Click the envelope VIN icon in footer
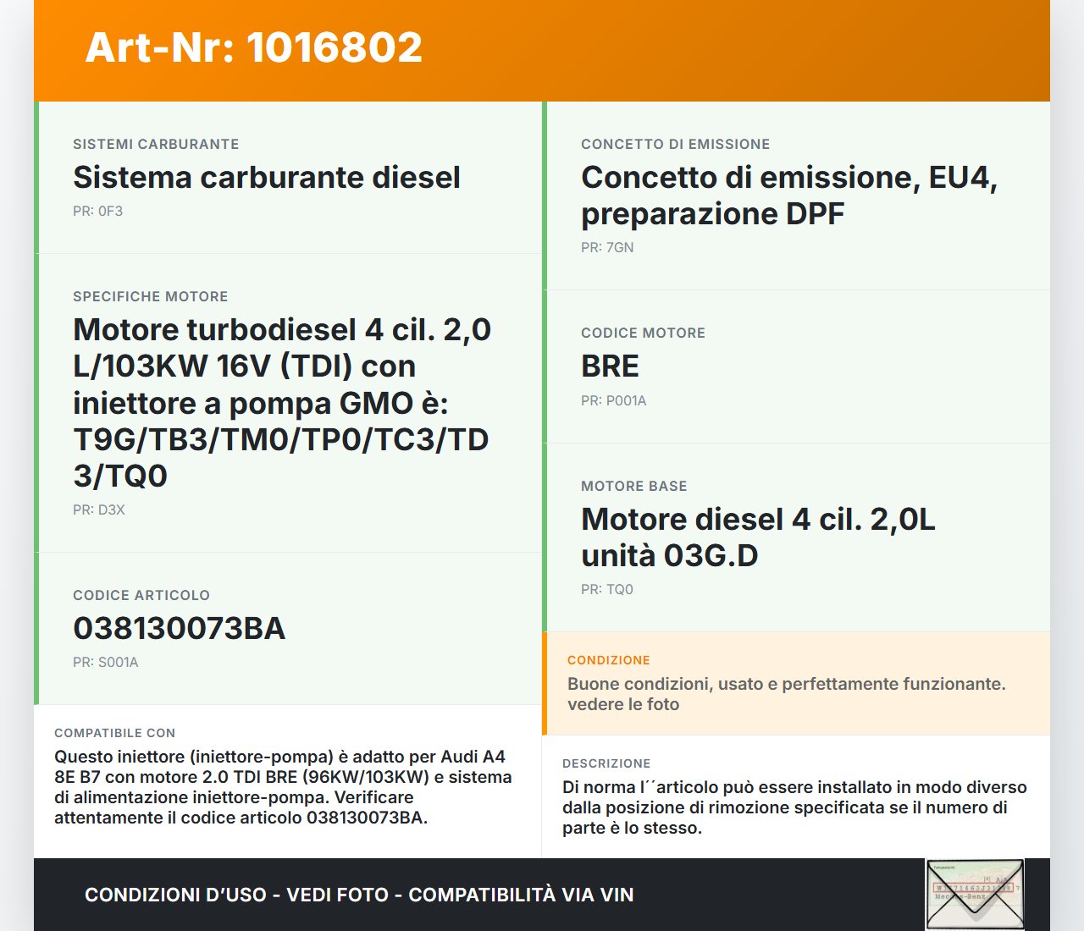The width and height of the screenshot is (1084, 931). point(975,895)
